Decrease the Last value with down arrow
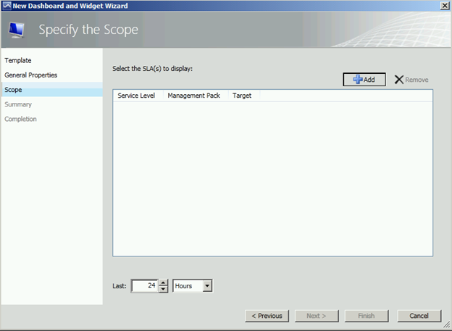Image resolution: width=452 pixels, height=331 pixels. click(x=163, y=289)
